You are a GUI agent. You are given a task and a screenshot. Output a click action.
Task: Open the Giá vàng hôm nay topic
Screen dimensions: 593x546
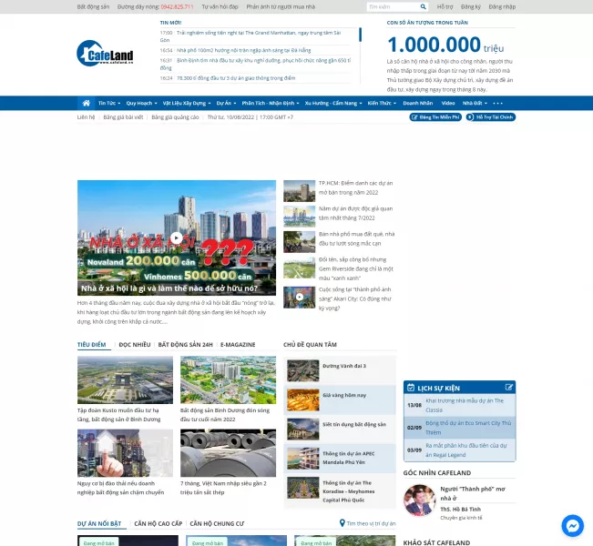click(x=340, y=399)
